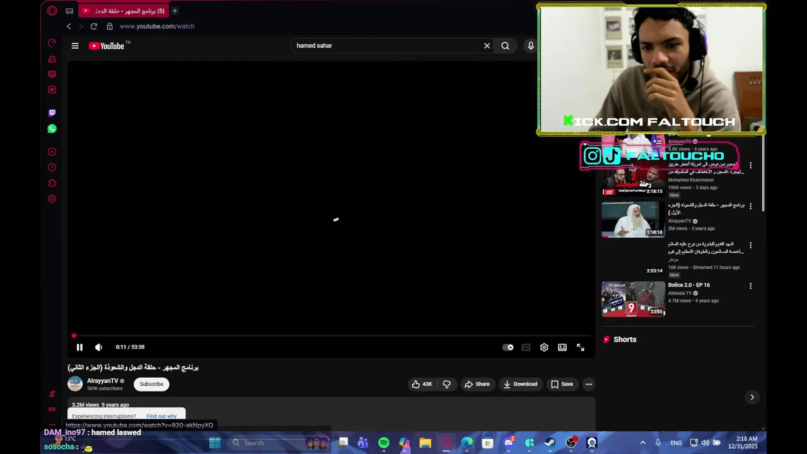Open Discord from taskbar
The height and width of the screenshot is (454, 807).
pos(509,443)
